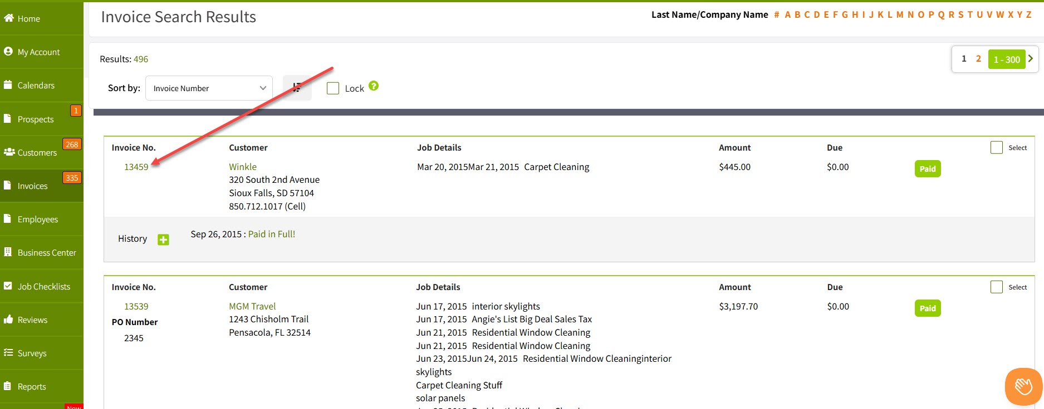Open customer MGM Travel
Screen dimensions: 1044x409
coord(252,306)
